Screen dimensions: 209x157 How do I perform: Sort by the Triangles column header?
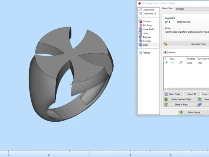(x=190, y=58)
